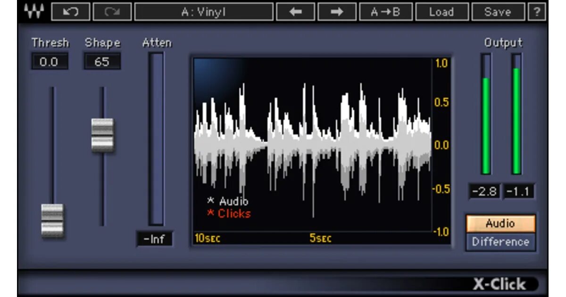The image size is (566, 297).
Task: Redo the last change
Action: point(112,12)
